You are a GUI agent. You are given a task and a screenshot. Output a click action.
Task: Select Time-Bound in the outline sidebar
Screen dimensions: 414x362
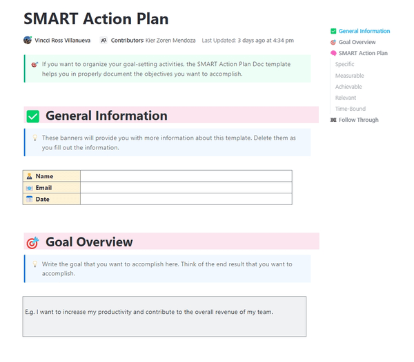pyautogui.click(x=350, y=109)
